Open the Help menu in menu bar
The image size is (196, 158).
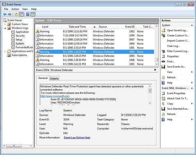point(34,9)
